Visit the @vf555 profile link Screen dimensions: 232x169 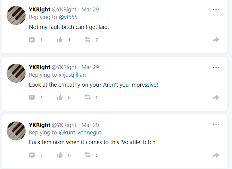(68, 17)
